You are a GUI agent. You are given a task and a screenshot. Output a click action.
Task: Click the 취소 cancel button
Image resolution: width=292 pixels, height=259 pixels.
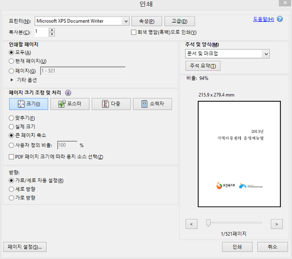point(273,247)
